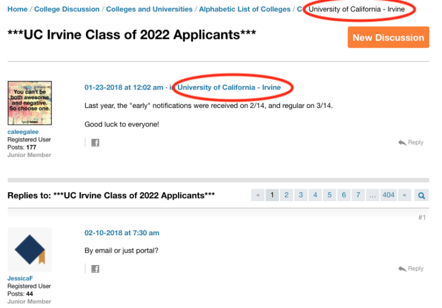Jump to last page 404

click(388, 195)
